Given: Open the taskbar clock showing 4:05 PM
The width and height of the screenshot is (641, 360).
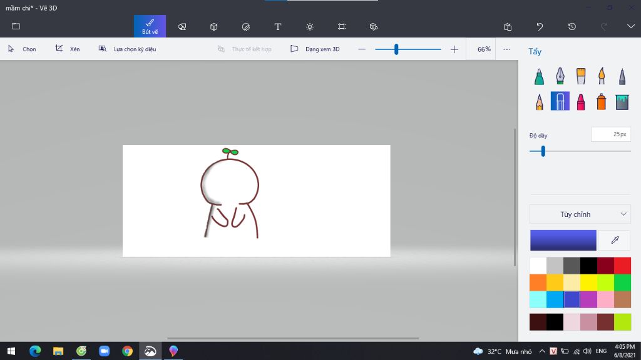Looking at the screenshot, I should (625, 351).
